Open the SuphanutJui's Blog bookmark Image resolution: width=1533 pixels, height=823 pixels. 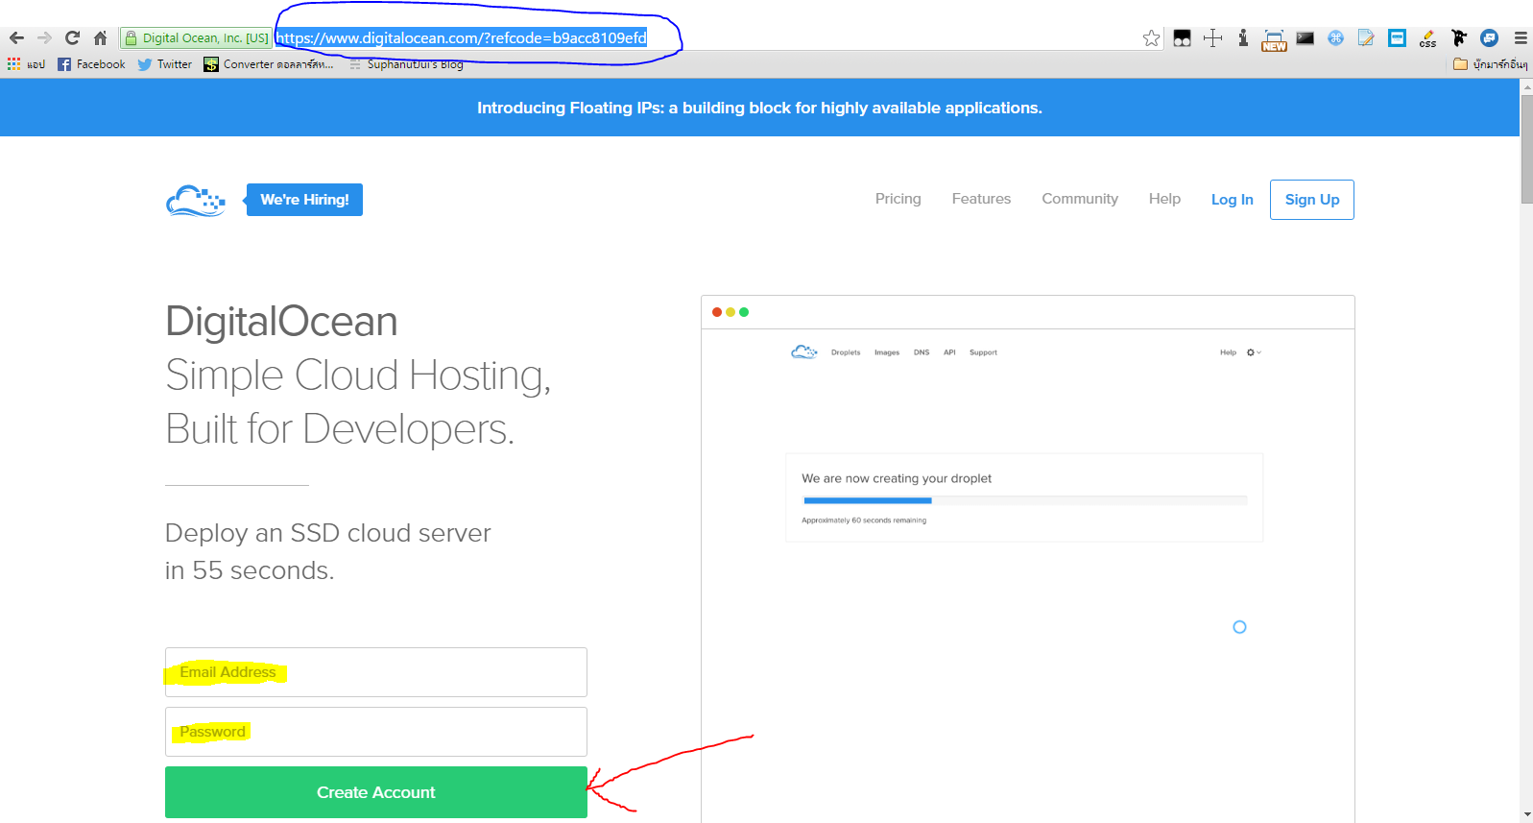(x=406, y=64)
